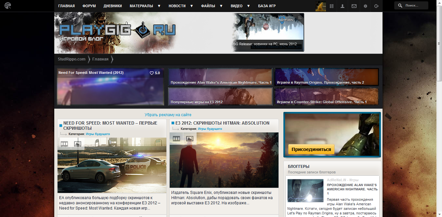Click the Hitman Absolution sunset screenshot
This screenshot has width=442, height=217.
click(x=224, y=160)
